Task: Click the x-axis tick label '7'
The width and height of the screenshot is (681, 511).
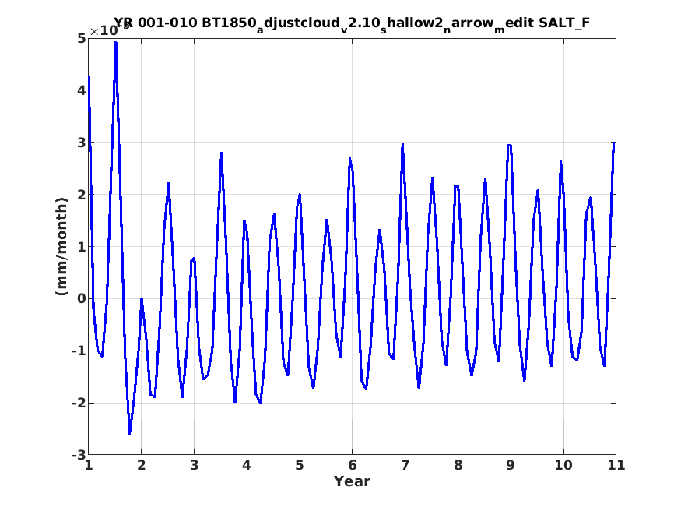Action: pos(405,465)
